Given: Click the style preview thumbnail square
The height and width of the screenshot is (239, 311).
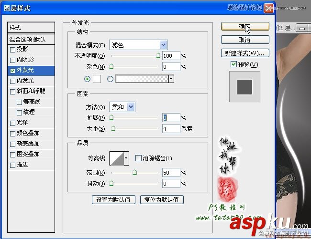Looking at the screenshot, I should click(x=244, y=87).
